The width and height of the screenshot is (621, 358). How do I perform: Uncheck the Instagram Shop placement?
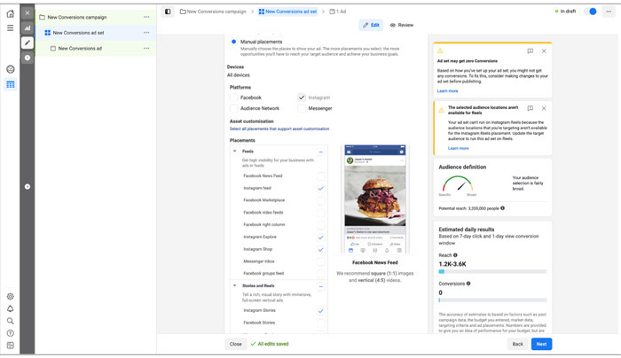[x=321, y=250]
